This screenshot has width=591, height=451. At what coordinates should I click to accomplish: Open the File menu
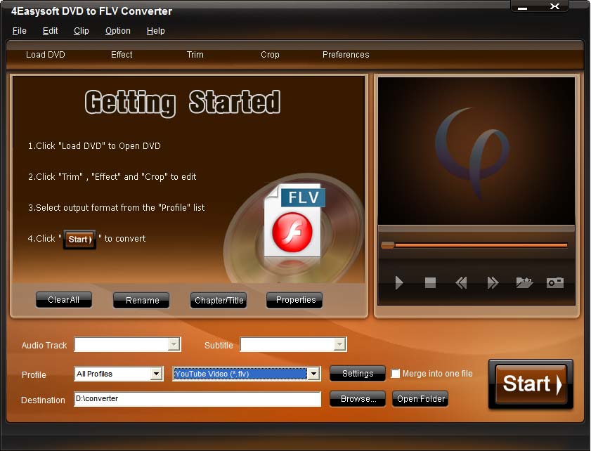19,31
